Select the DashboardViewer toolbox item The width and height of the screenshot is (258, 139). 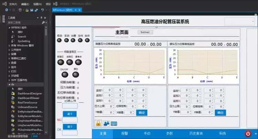[29, 98]
